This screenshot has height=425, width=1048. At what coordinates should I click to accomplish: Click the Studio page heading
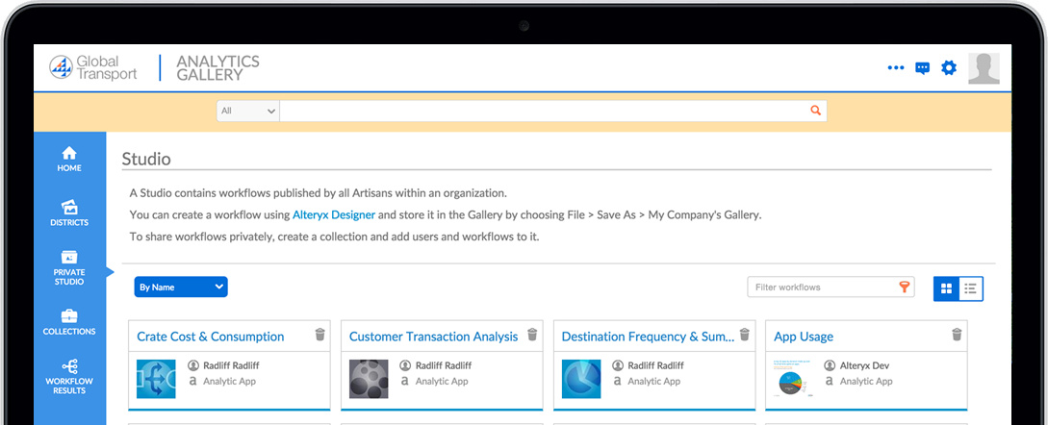point(146,159)
